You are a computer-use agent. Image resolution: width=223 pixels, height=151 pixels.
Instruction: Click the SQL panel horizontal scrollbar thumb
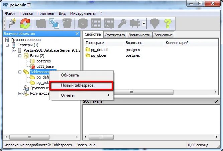tap(101, 137)
